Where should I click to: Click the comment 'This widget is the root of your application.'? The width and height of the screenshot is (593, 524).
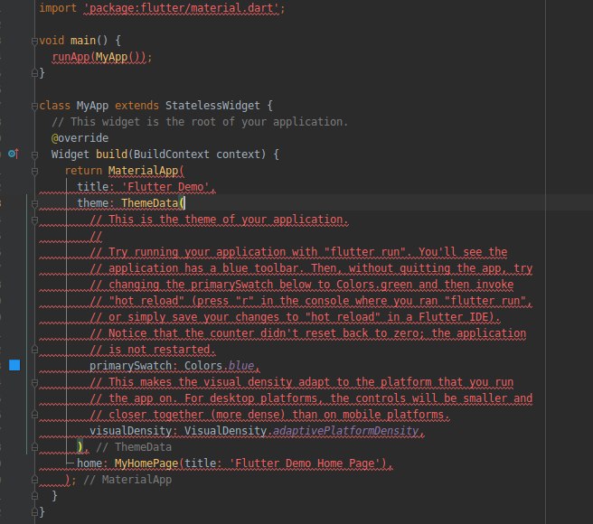(x=200, y=122)
